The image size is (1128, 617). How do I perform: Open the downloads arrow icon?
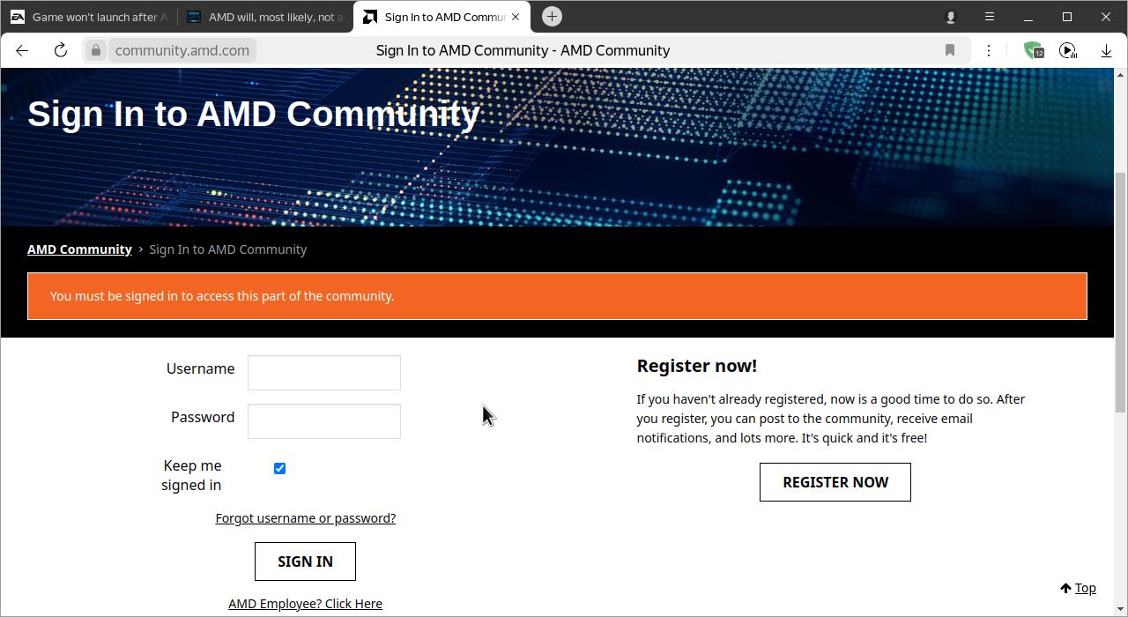pyautogui.click(x=1106, y=50)
